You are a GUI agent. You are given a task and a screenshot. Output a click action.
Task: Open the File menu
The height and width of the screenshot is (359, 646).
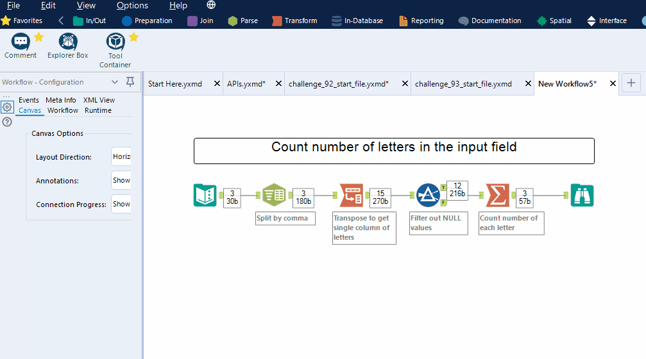[x=13, y=5]
